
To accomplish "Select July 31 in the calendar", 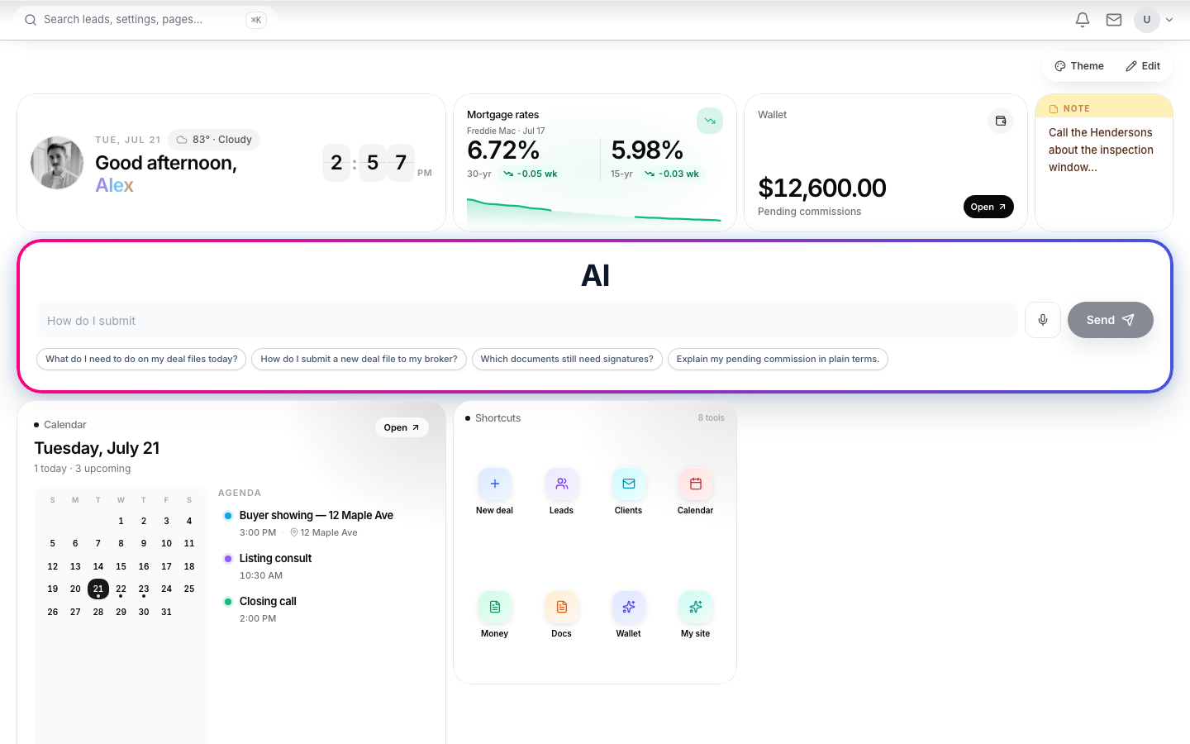I will pyautogui.click(x=166, y=612).
